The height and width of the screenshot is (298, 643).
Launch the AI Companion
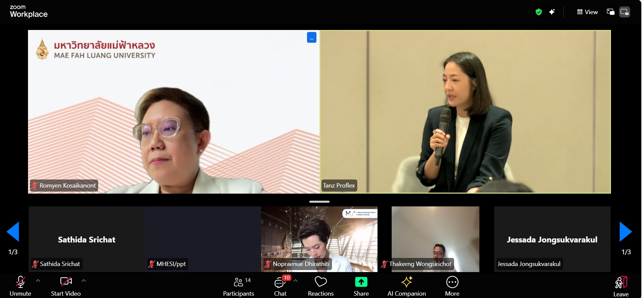tap(407, 287)
